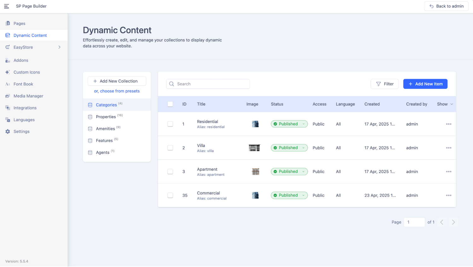
Task: Open the Media Manager
Action: click(x=28, y=96)
